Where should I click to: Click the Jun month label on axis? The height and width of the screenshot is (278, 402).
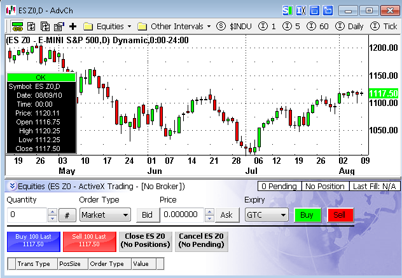click(155, 171)
